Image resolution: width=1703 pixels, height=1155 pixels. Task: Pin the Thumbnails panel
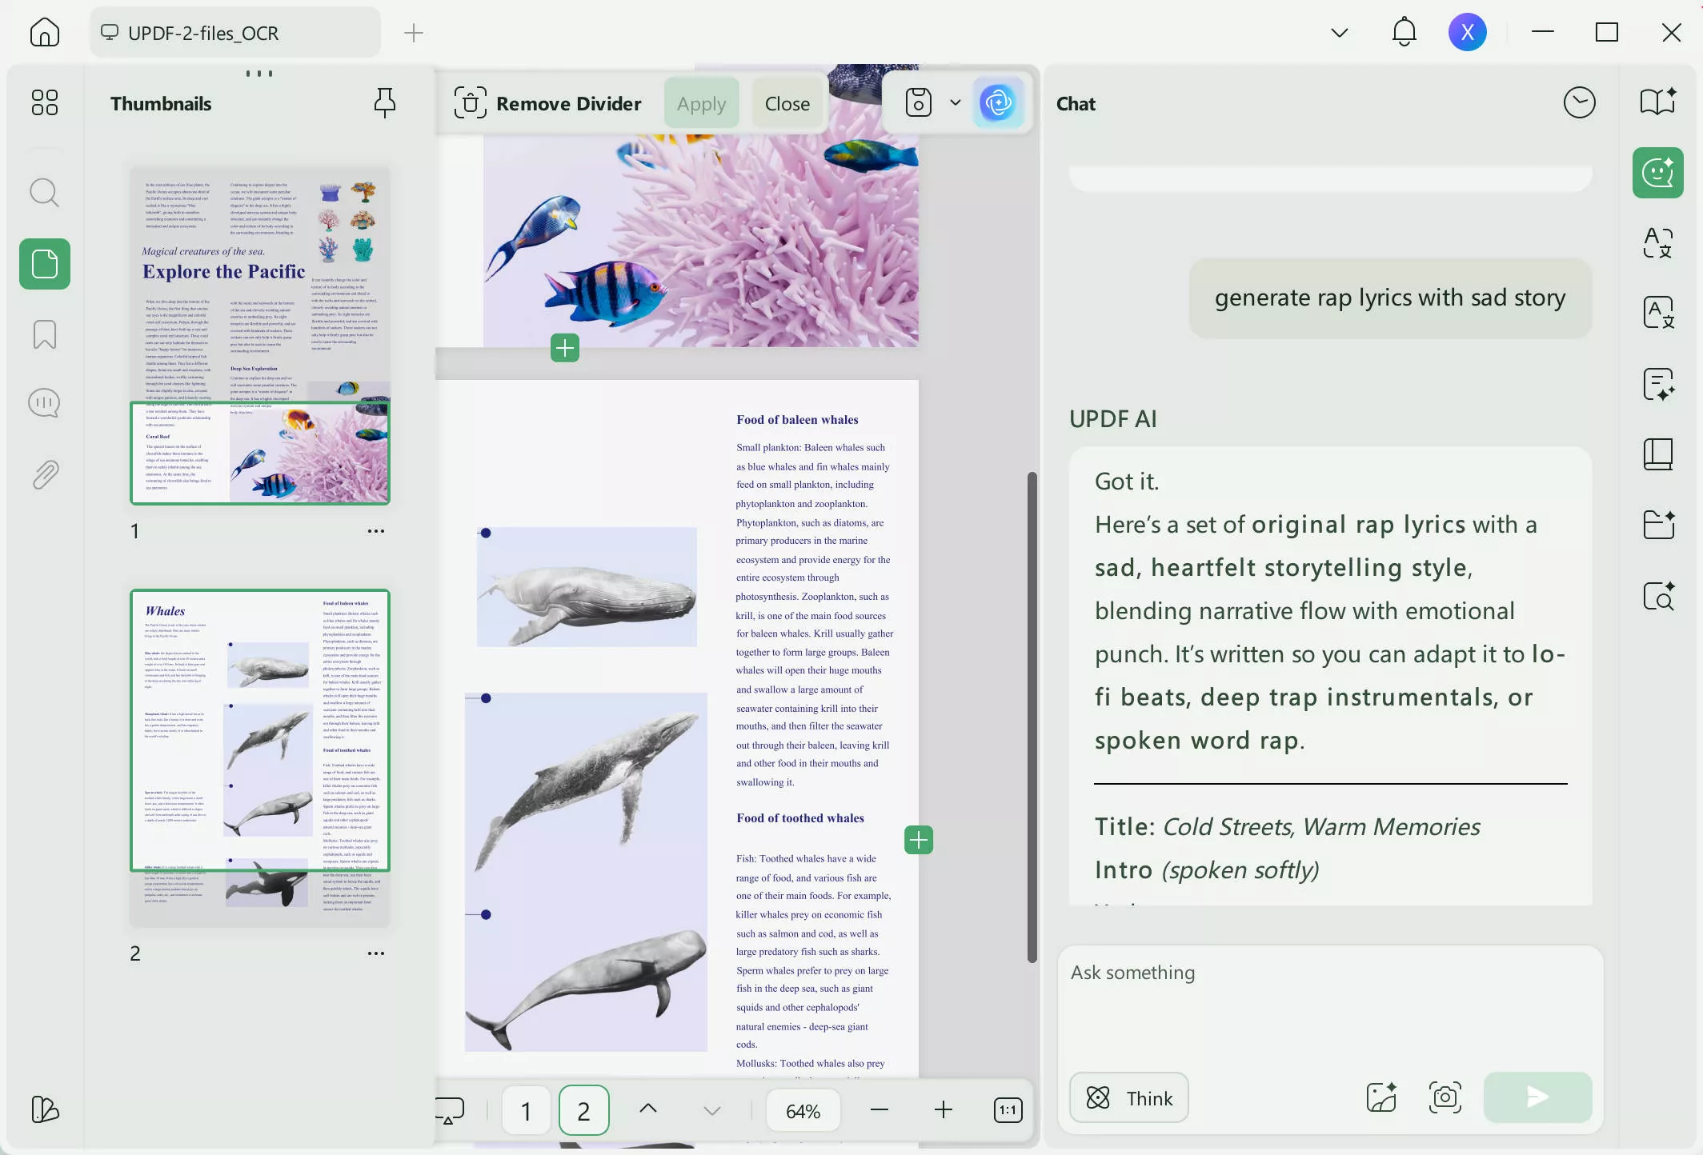tap(385, 103)
